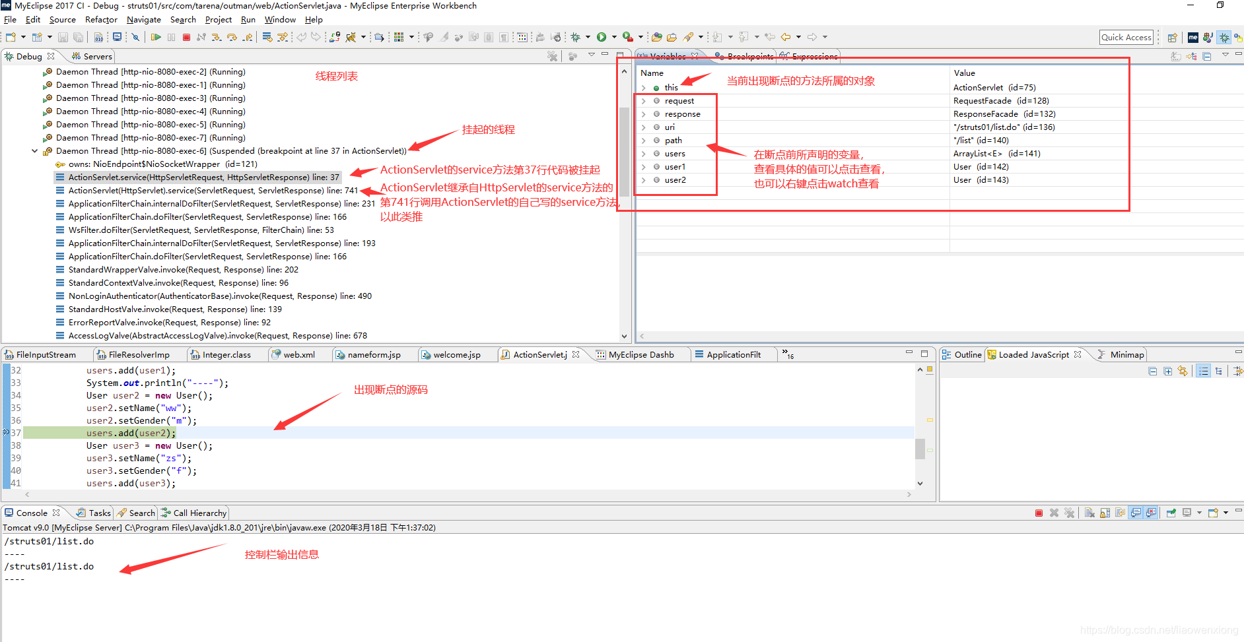
Task: Open the Window menu
Action: click(x=280, y=20)
